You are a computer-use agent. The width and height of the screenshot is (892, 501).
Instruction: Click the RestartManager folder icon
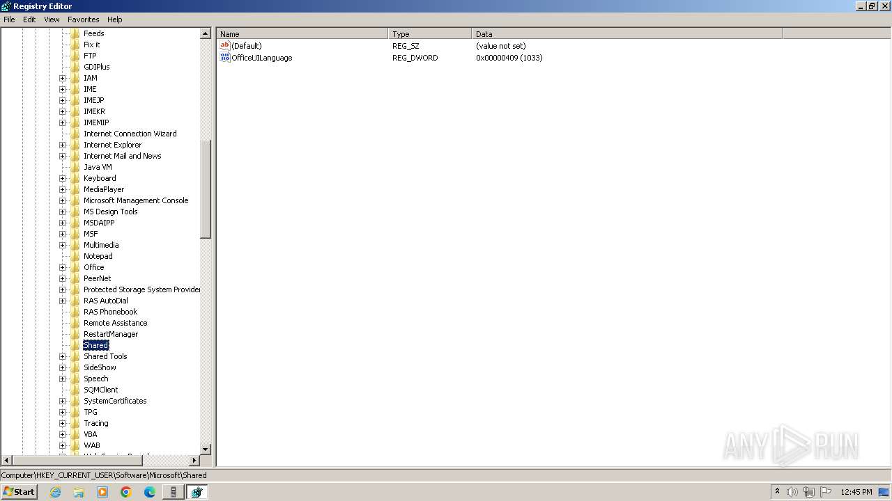75,334
